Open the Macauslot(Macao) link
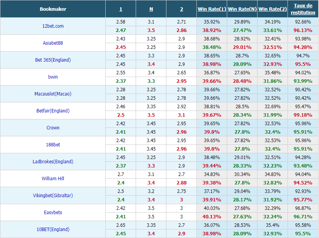 click(x=53, y=94)
